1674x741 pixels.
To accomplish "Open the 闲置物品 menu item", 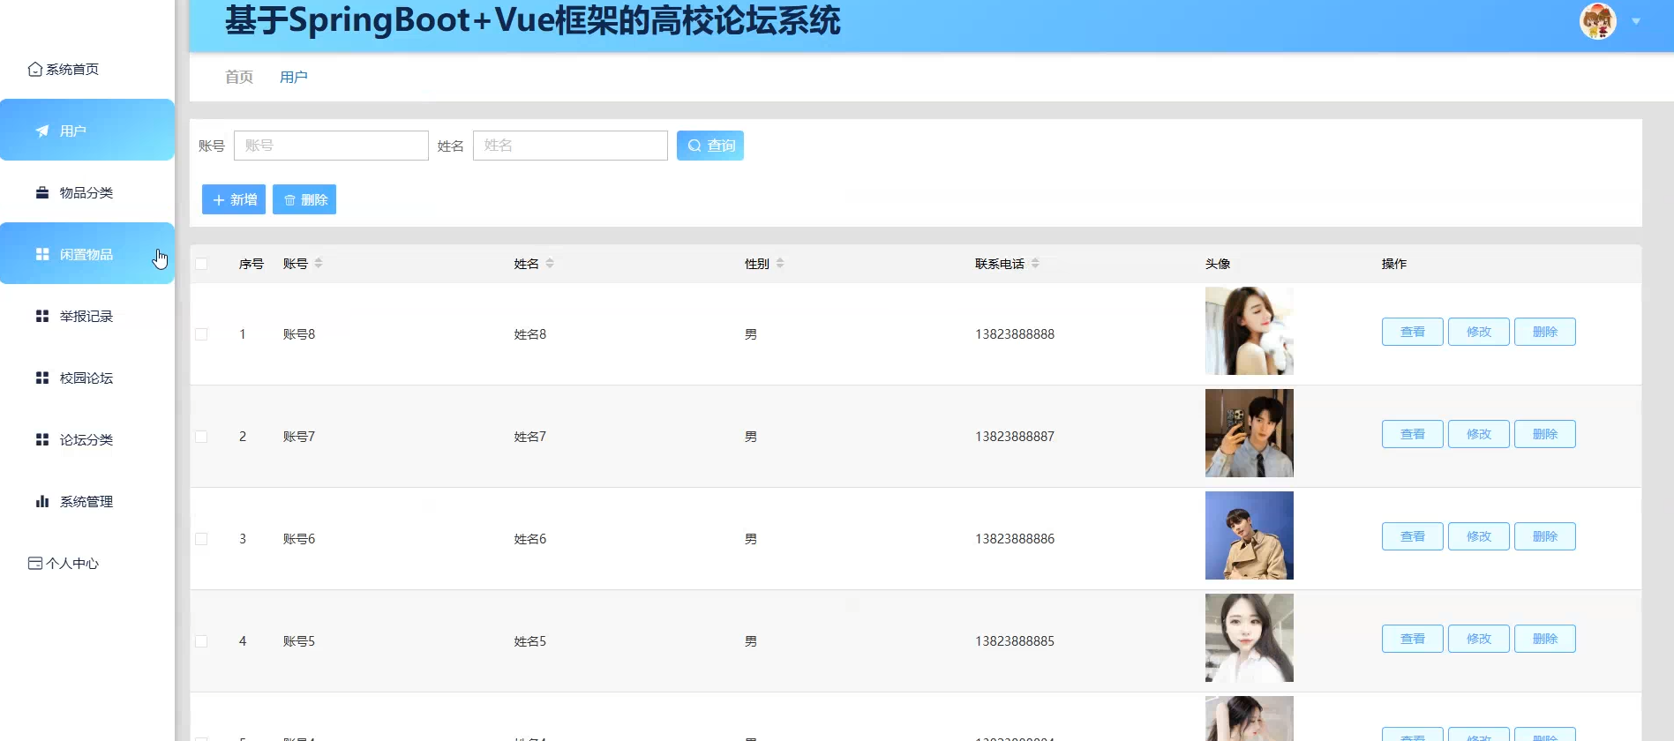I will pyautogui.click(x=87, y=253).
